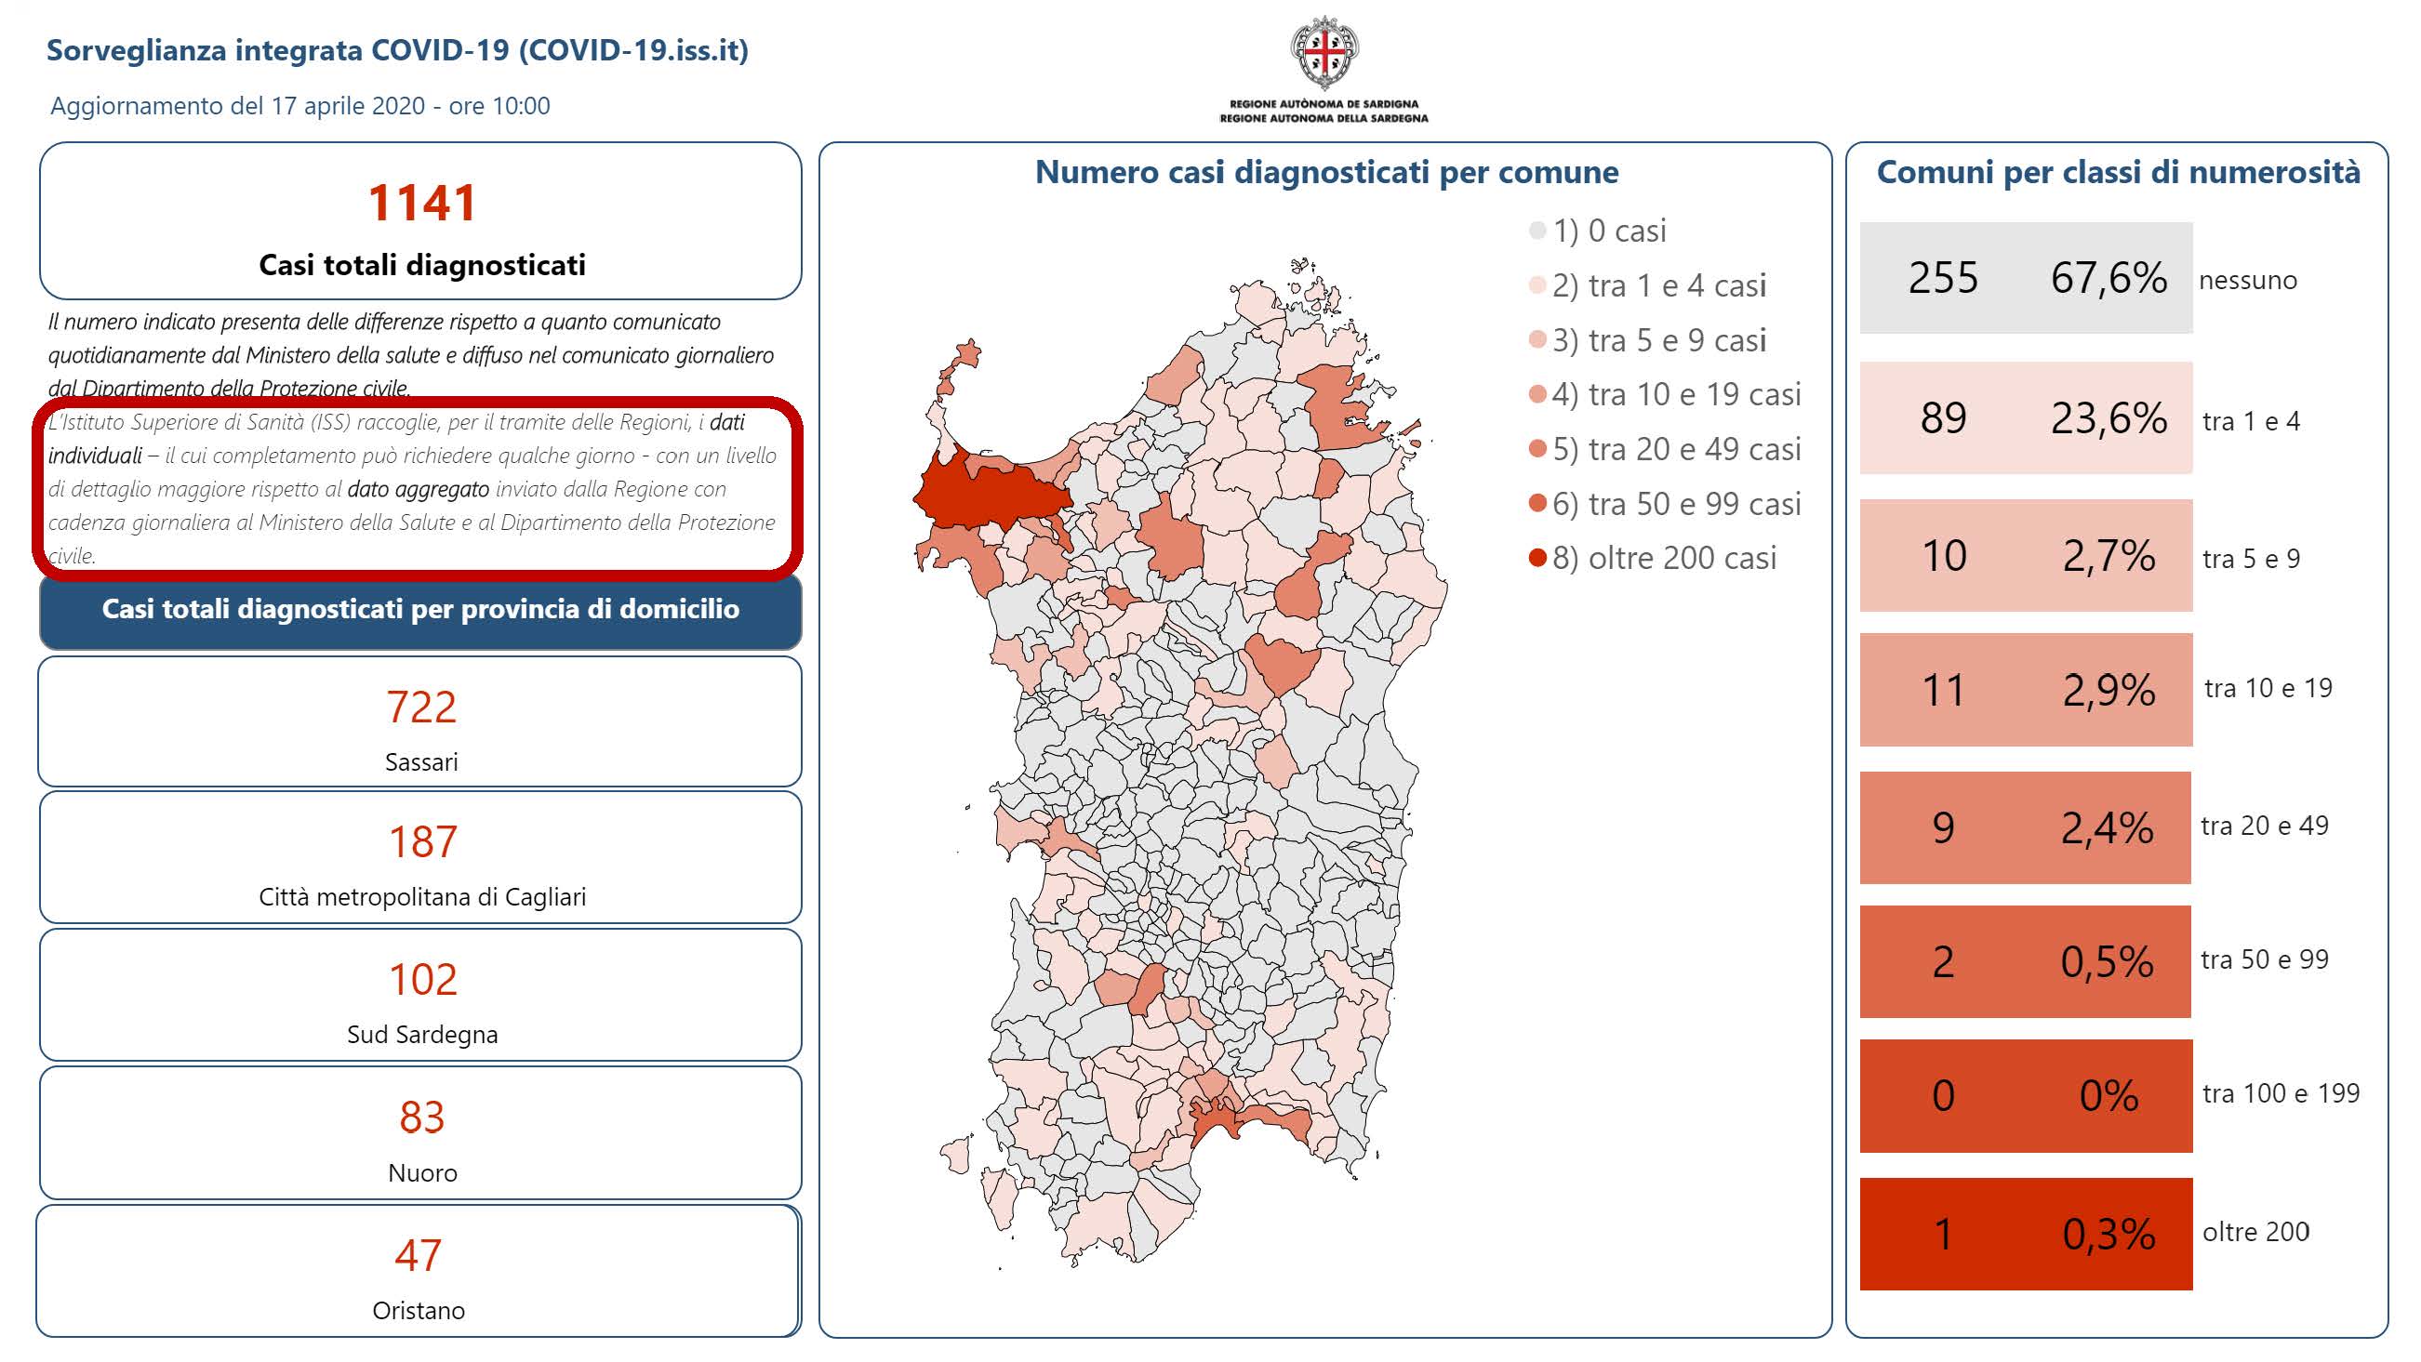Click the 'tra 50 e 99 casi' legend dot
The height and width of the screenshot is (1362, 2421).
[x=1537, y=504]
